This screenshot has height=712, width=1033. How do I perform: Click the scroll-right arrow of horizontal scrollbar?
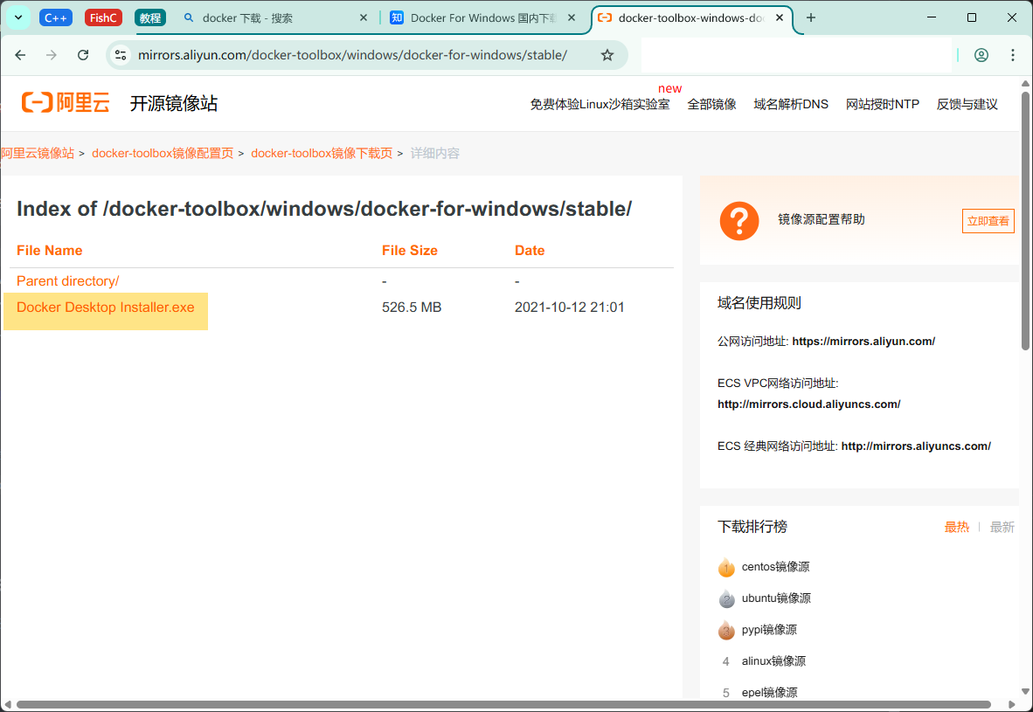point(1012,705)
